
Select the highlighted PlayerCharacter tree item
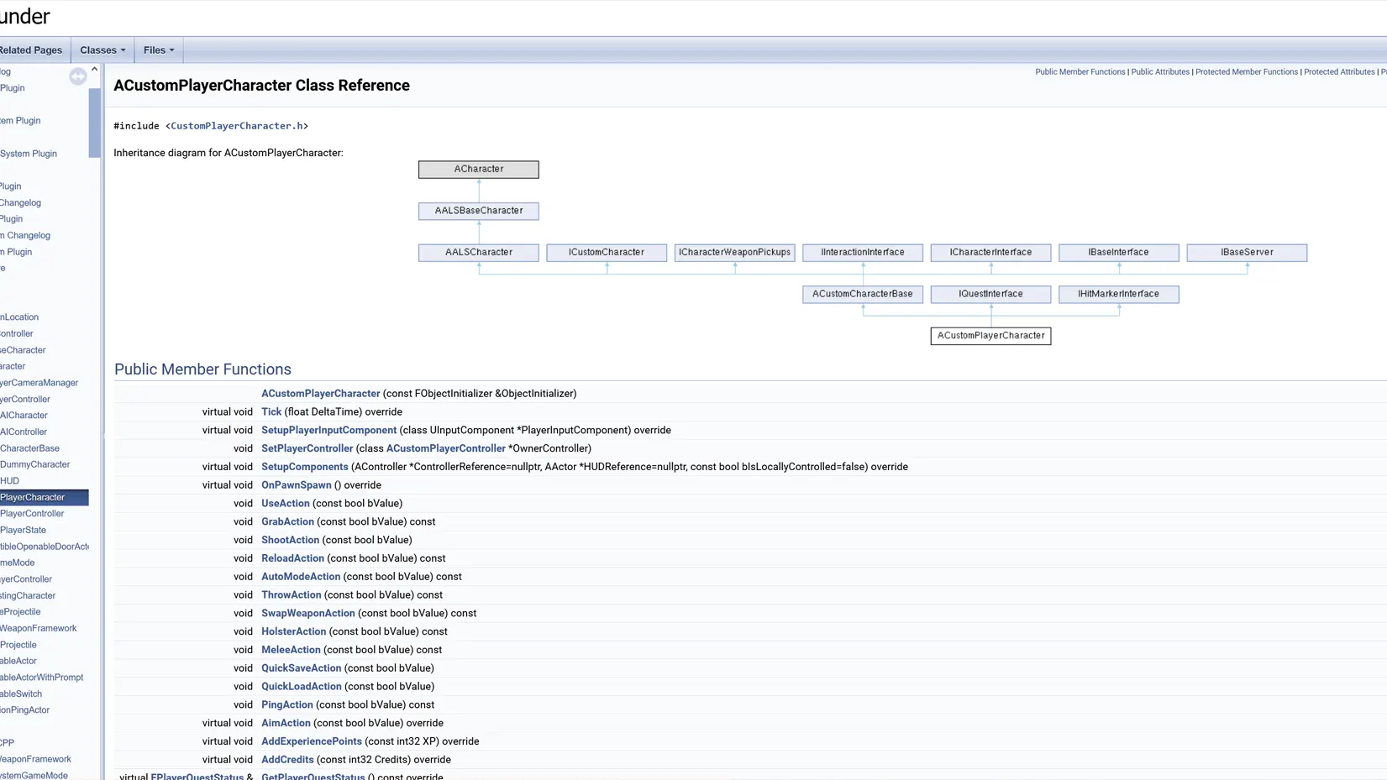(x=44, y=498)
